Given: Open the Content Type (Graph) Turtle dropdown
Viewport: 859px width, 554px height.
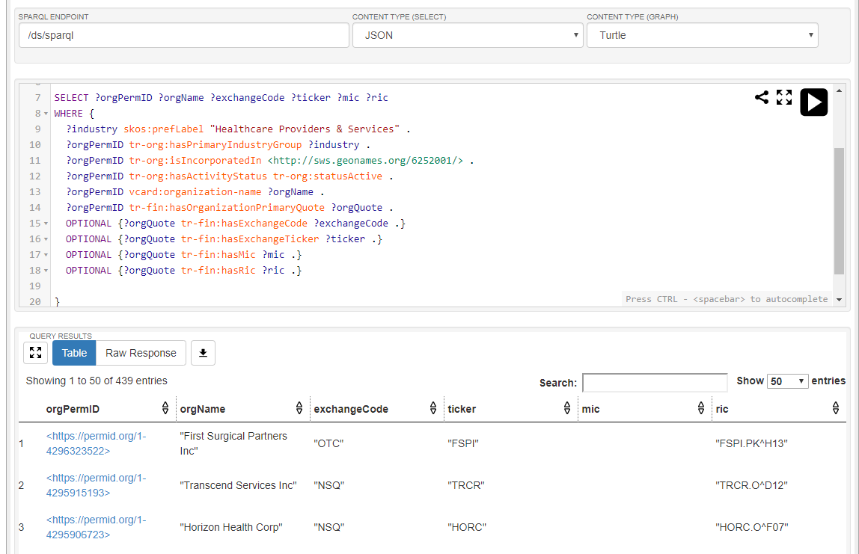Looking at the screenshot, I should [702, 35].
